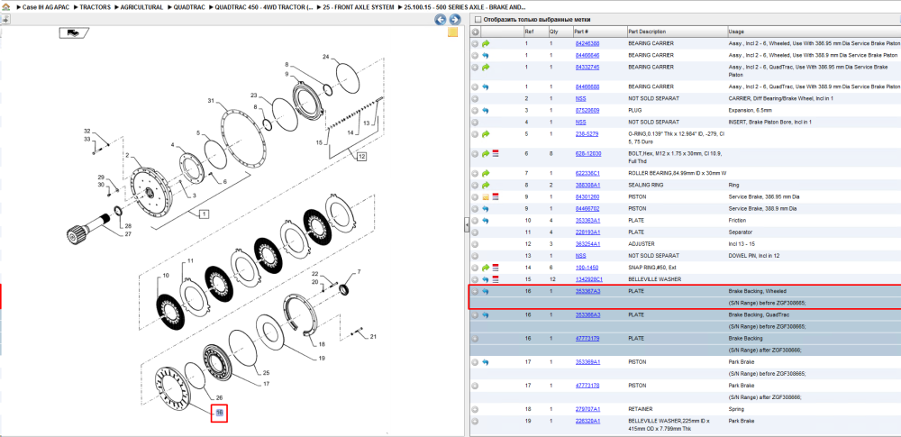Click the green arrow icon for roller bearing 622338C1
Viewport: 901px width, 437px height.
486,173
